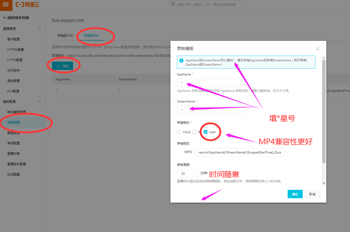Focus the AppName input field
Image resolution: width=350 pixels, height=232 pixels.
tap(210, 83)
